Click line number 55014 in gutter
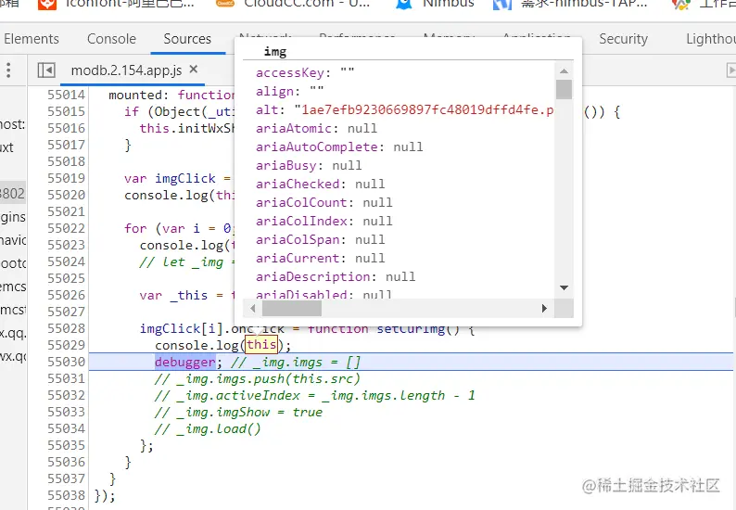 (66, 95)
